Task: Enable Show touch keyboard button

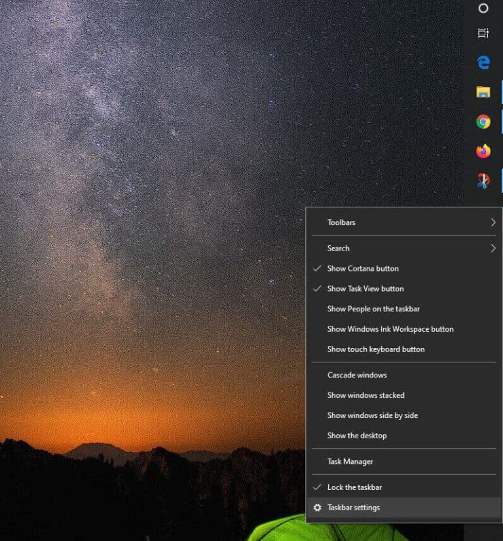Action: click(404, 349)
